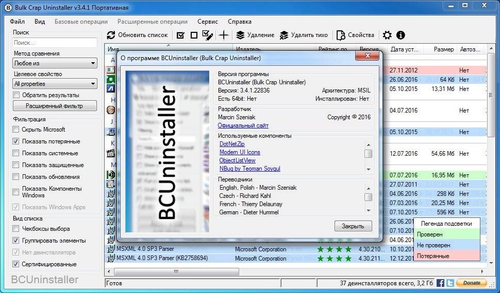Close the About dialog with its X button
Viewport: 500px width, 293px height.
click(x=367, y=56)
